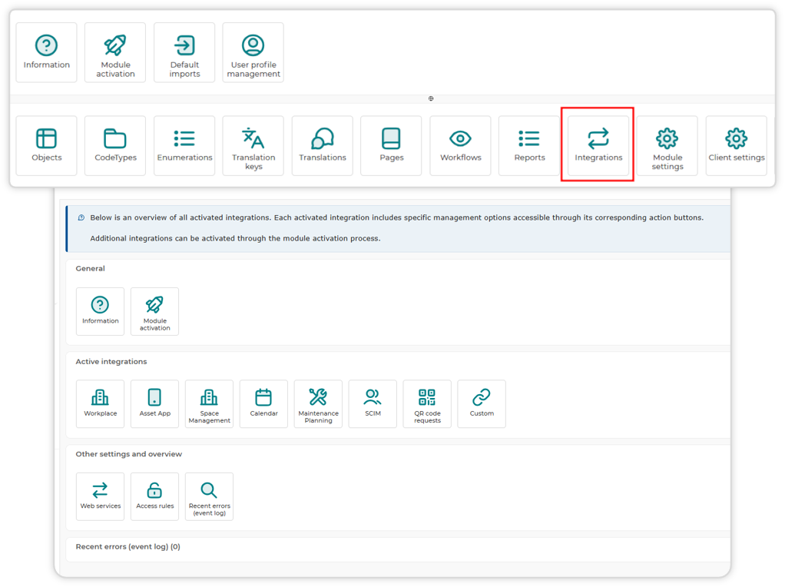Open the Enumerations list tile

184,146
